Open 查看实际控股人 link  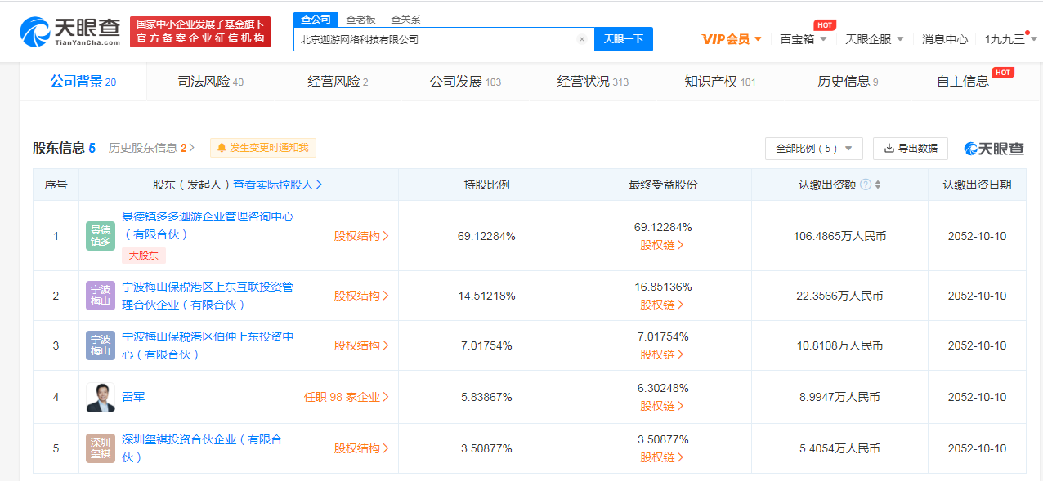277,185
